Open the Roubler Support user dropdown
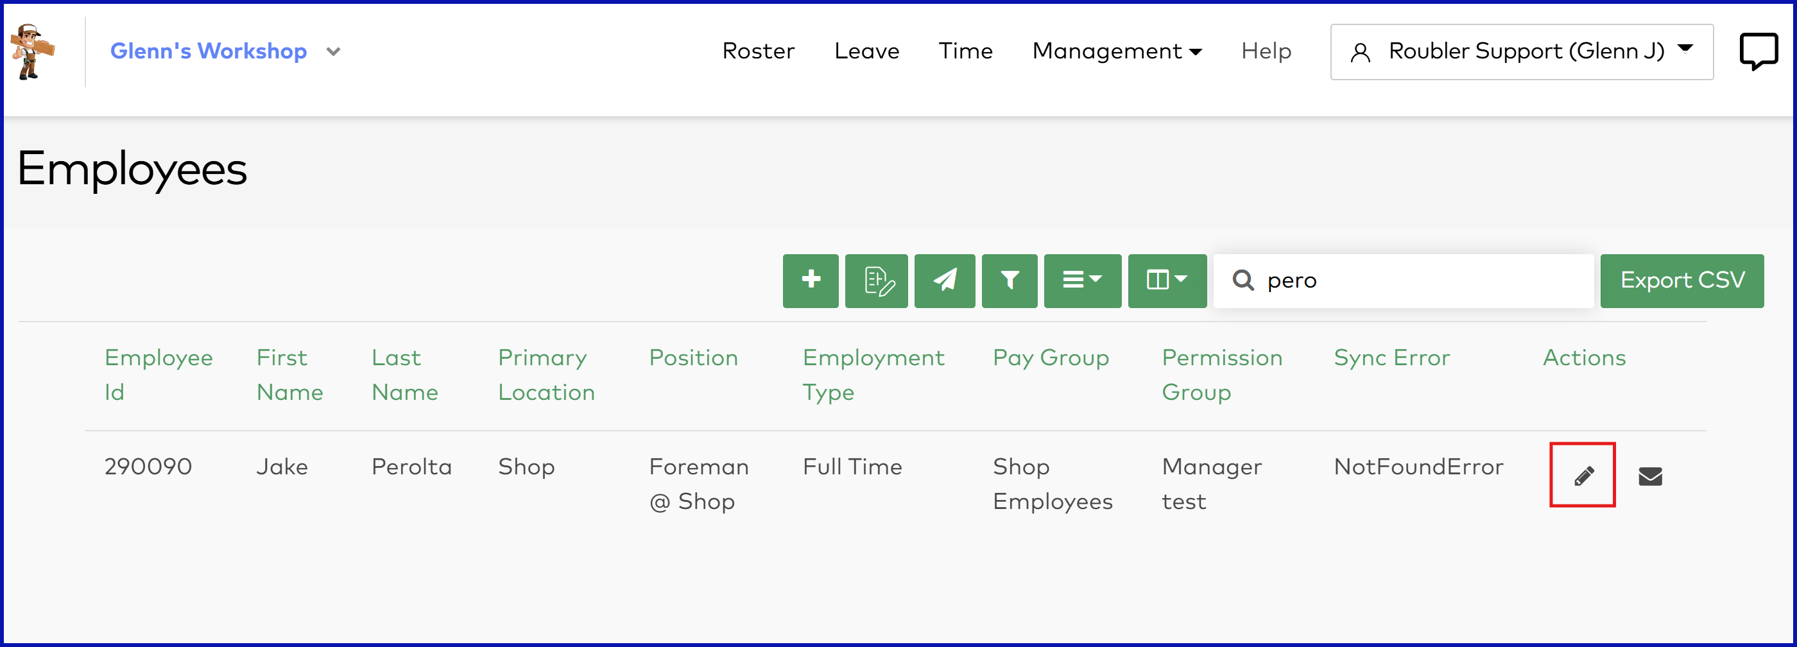The height and width of the screenshot is (647, 1797). tap(1521, 51)
